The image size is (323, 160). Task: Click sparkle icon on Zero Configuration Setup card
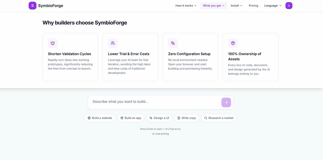click(173, 43)
